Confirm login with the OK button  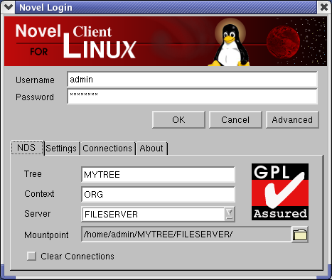click(178, 120)
